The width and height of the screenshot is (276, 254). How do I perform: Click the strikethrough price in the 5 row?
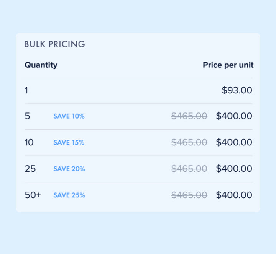click(x=189, y=116)
